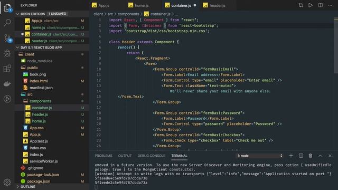Click the client breadcrumb
Viewport: 338px width, 190px height.
click(x=98, y=14)
